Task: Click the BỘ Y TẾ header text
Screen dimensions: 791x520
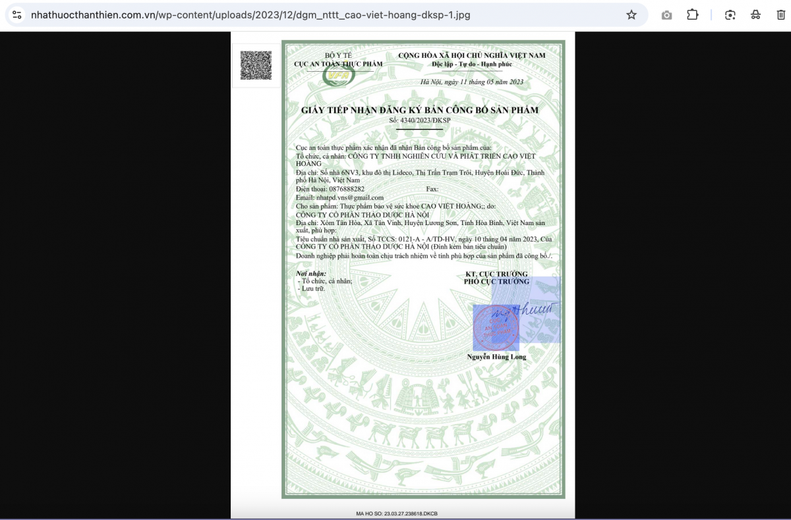Action: 338,55
